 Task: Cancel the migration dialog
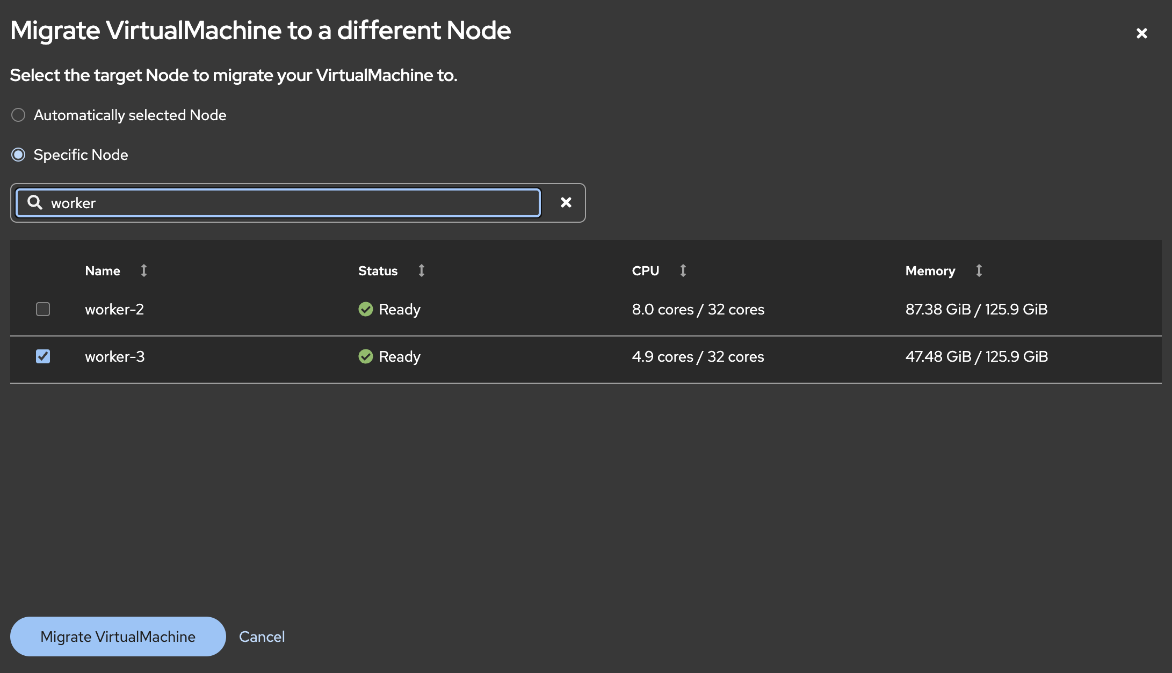262,637
